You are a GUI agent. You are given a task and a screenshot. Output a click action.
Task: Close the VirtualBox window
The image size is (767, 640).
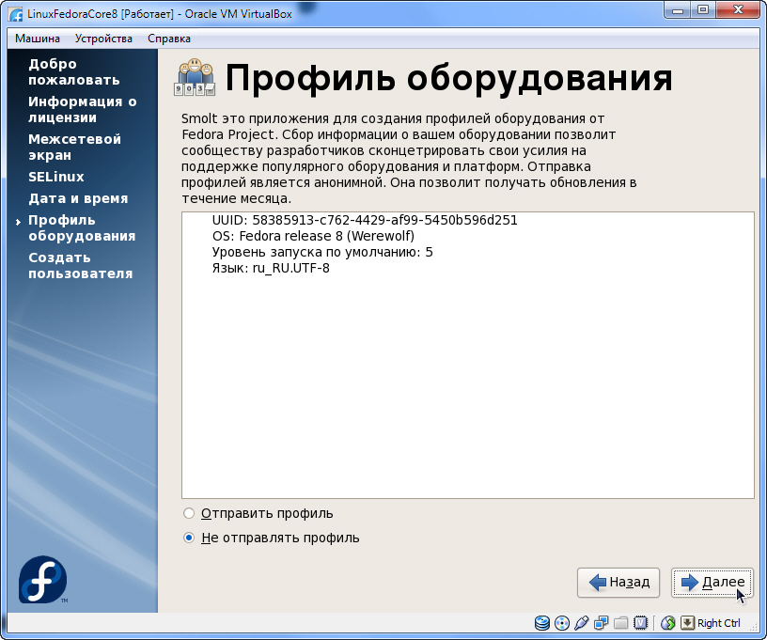pos(738,10)
